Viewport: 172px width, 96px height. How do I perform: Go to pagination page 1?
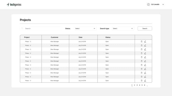click(x=132, y=85)
